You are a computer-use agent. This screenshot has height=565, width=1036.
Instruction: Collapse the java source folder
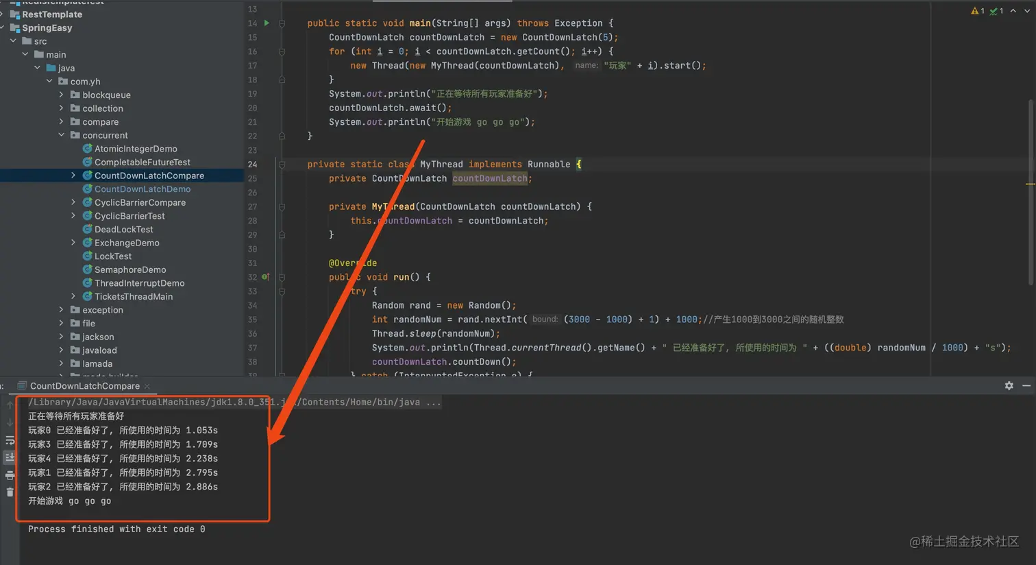38,68
